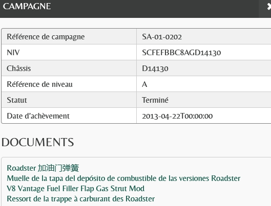271x206 pixels.
Task: Click empty space beside the Roadster 加油门弹簧 link
Action: (173, 168)
